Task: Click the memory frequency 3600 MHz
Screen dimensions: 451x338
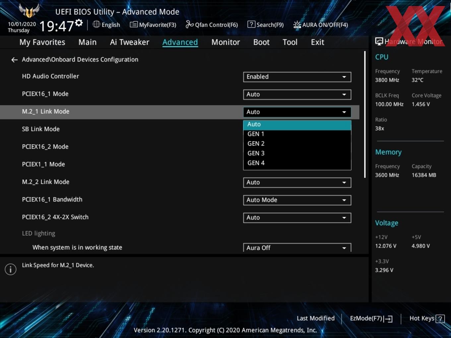Action: (x=387, y=175)
